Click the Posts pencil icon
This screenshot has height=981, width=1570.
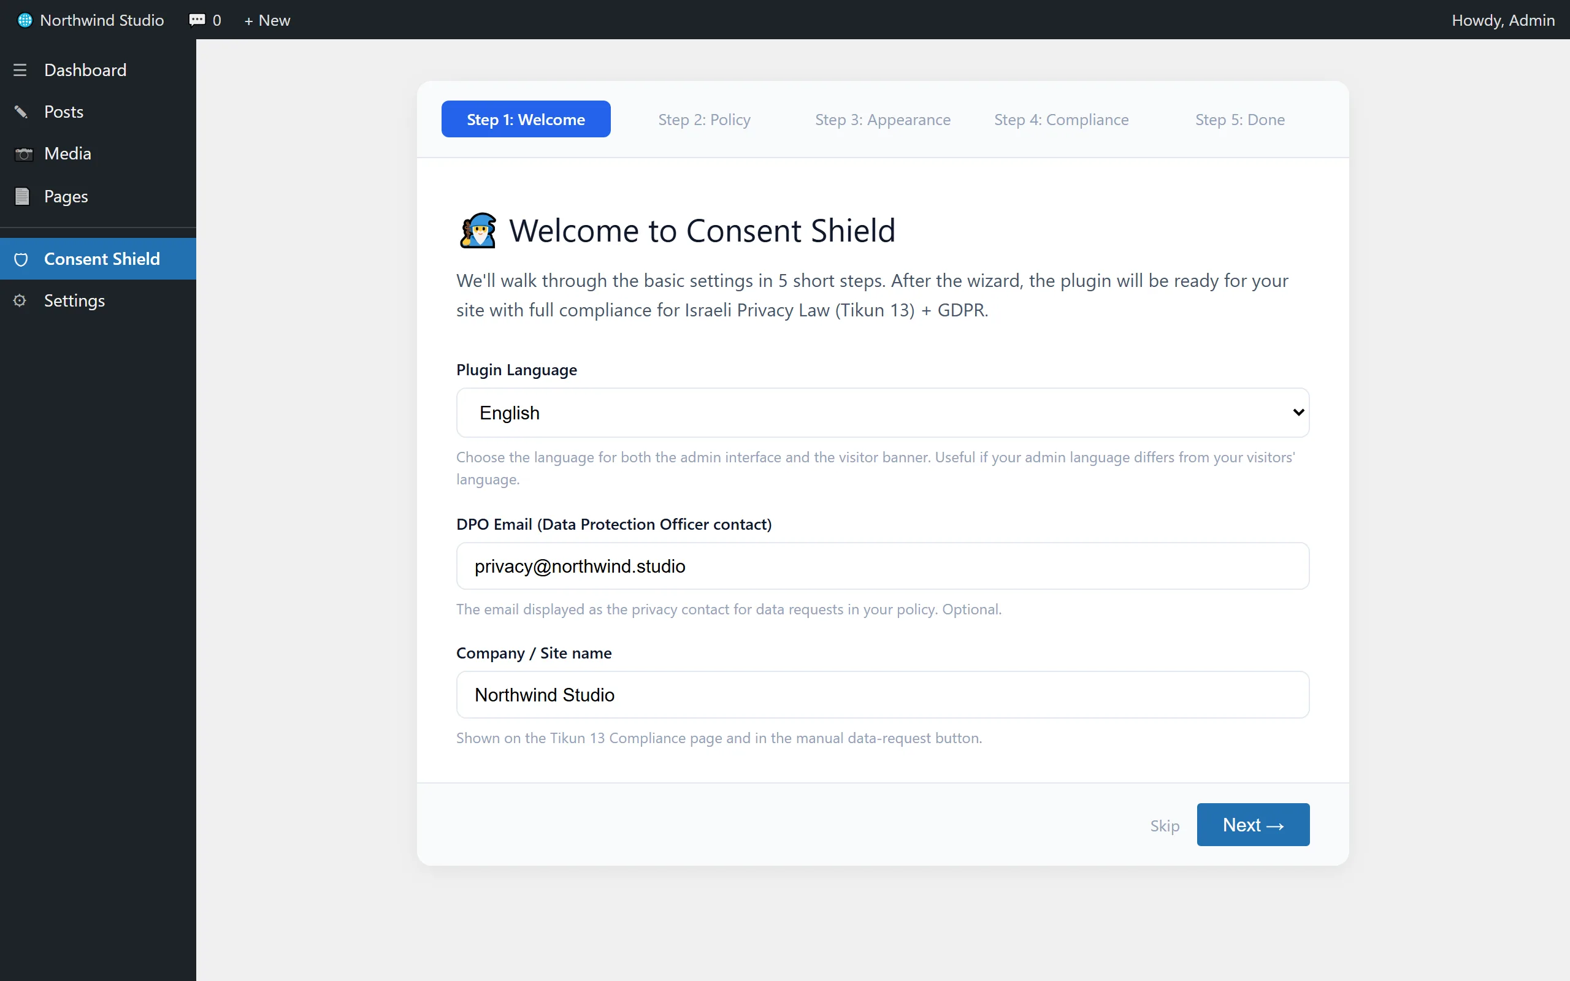[21, 112]
